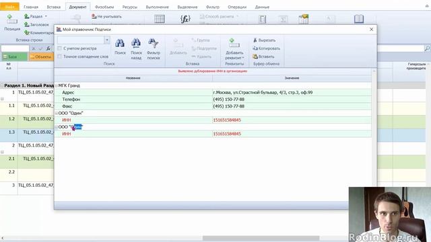Image resolution: width=431 pixels, height=242 pixels.
Task: Click the Поиск назад icon
Action: [136, 43]
